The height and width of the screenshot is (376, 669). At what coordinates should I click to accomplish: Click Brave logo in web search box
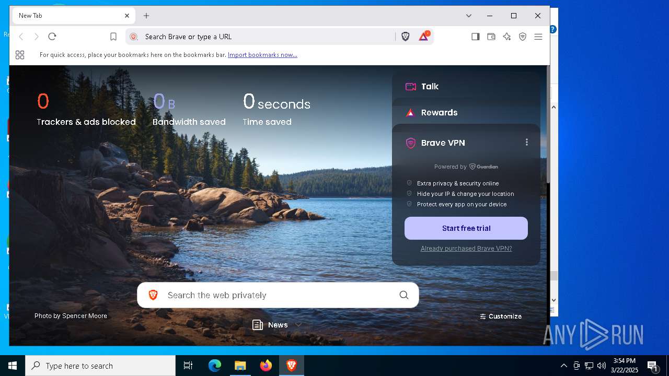click(x=153, y=295)
